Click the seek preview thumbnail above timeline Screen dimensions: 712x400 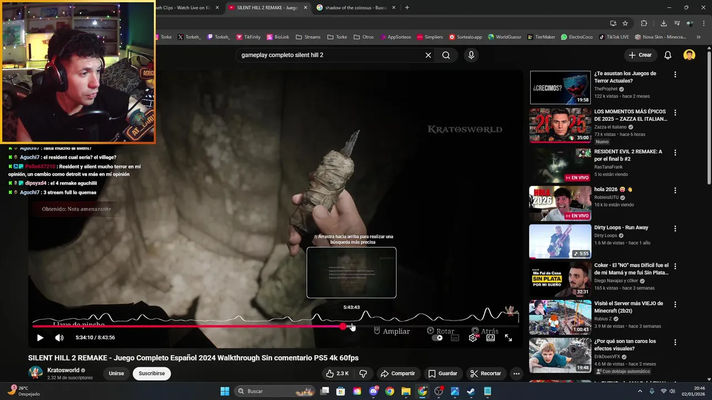(x=352, y=273)
